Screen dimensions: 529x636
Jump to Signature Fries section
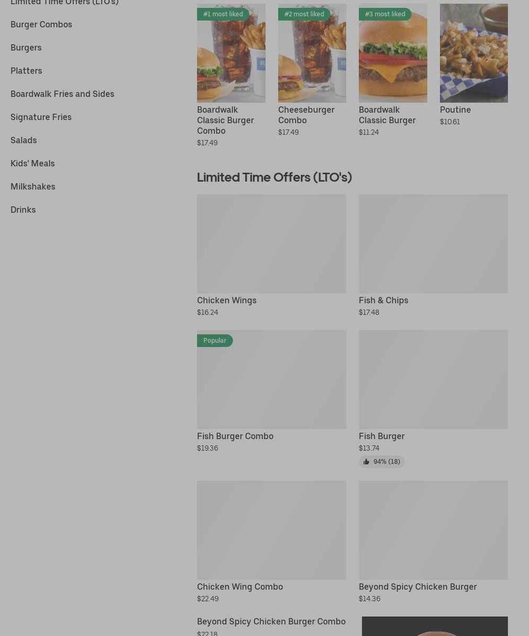coord(41,117)
